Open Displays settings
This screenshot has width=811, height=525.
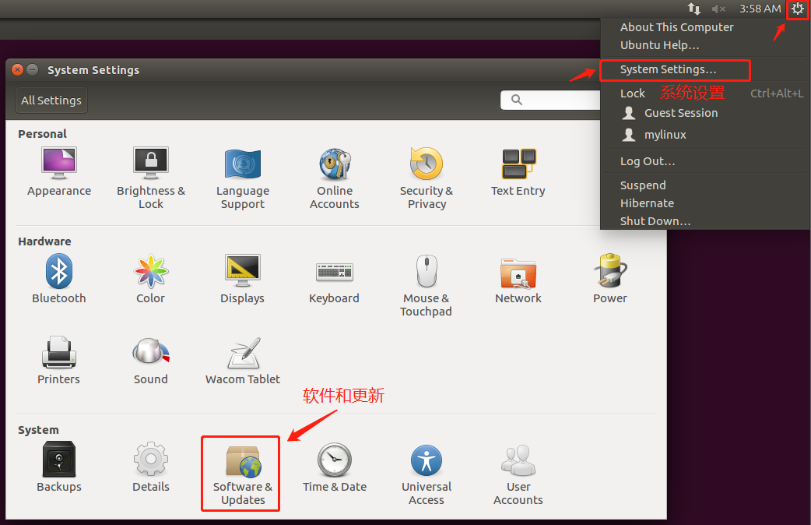pyautogui.click(x=243, y=279)
